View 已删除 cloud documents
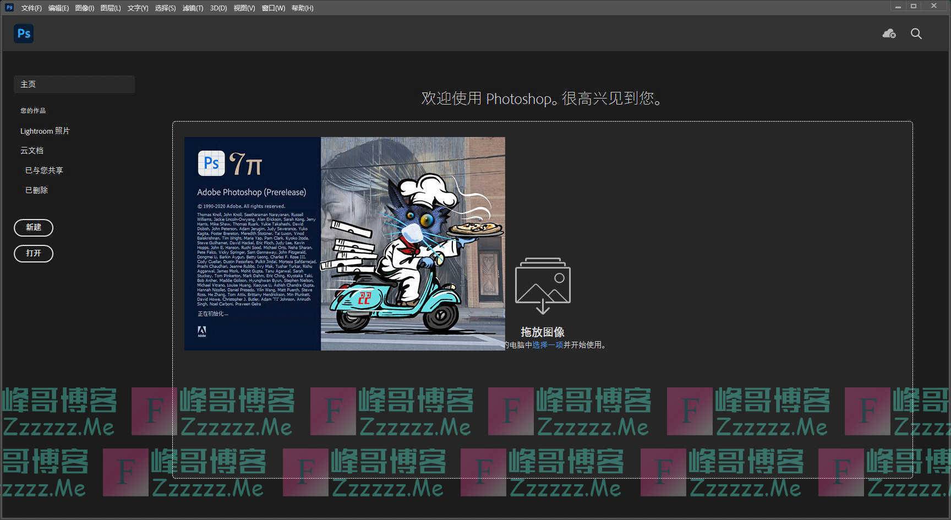 pos(36,190)
